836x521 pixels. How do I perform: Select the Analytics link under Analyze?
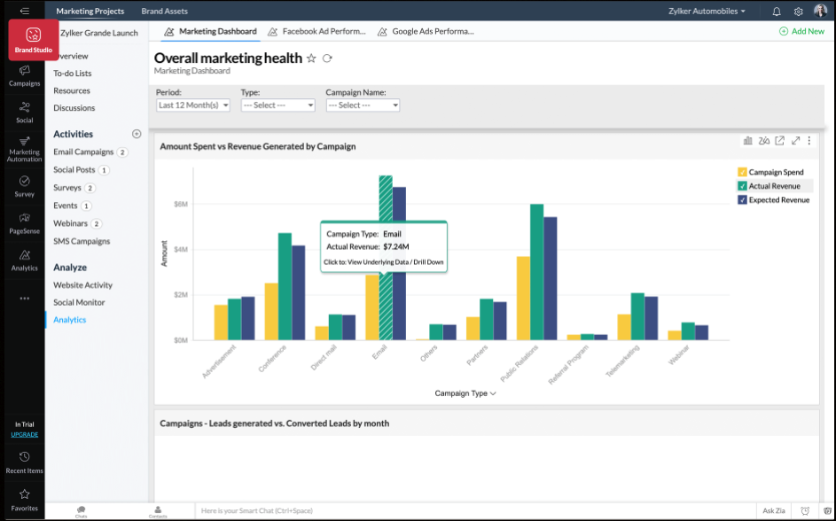tap(69, 320)
